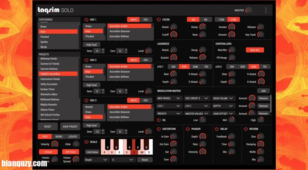
Task: Open the GAIN OFFSET dropdown
Action: [223, 113]
